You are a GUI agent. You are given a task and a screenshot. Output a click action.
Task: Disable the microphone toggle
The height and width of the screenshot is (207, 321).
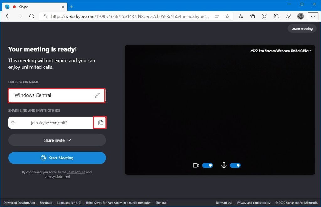pyautogui.click(x=235, y=165)
